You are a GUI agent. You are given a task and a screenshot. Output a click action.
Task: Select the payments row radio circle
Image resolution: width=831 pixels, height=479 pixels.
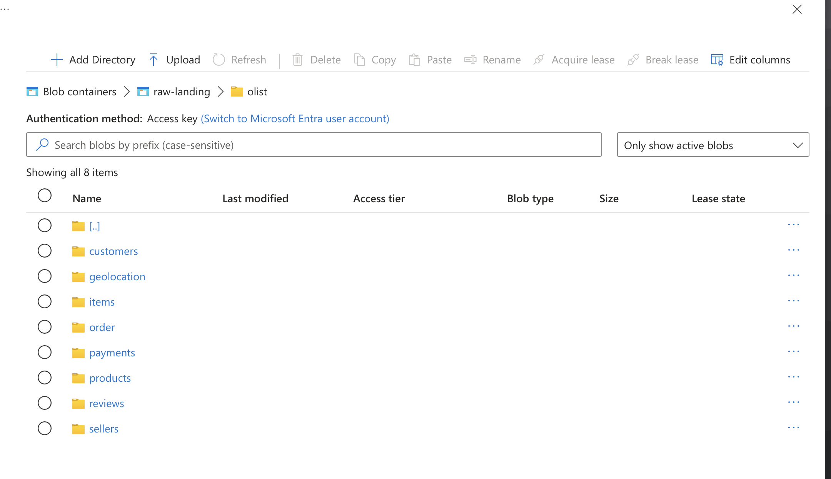click(x=45, y=352)
